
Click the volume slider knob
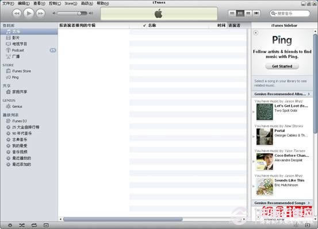pos(80,13)
